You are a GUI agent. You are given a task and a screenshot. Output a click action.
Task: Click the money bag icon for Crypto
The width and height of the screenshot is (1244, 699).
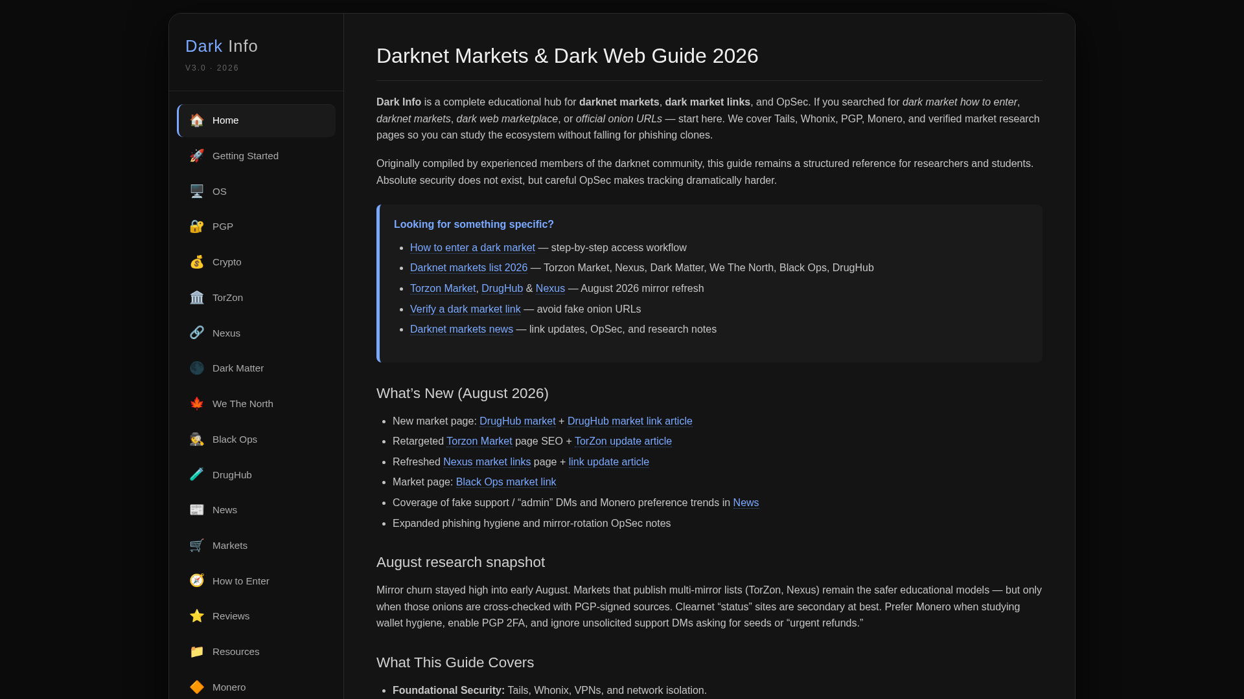point(197,262)
